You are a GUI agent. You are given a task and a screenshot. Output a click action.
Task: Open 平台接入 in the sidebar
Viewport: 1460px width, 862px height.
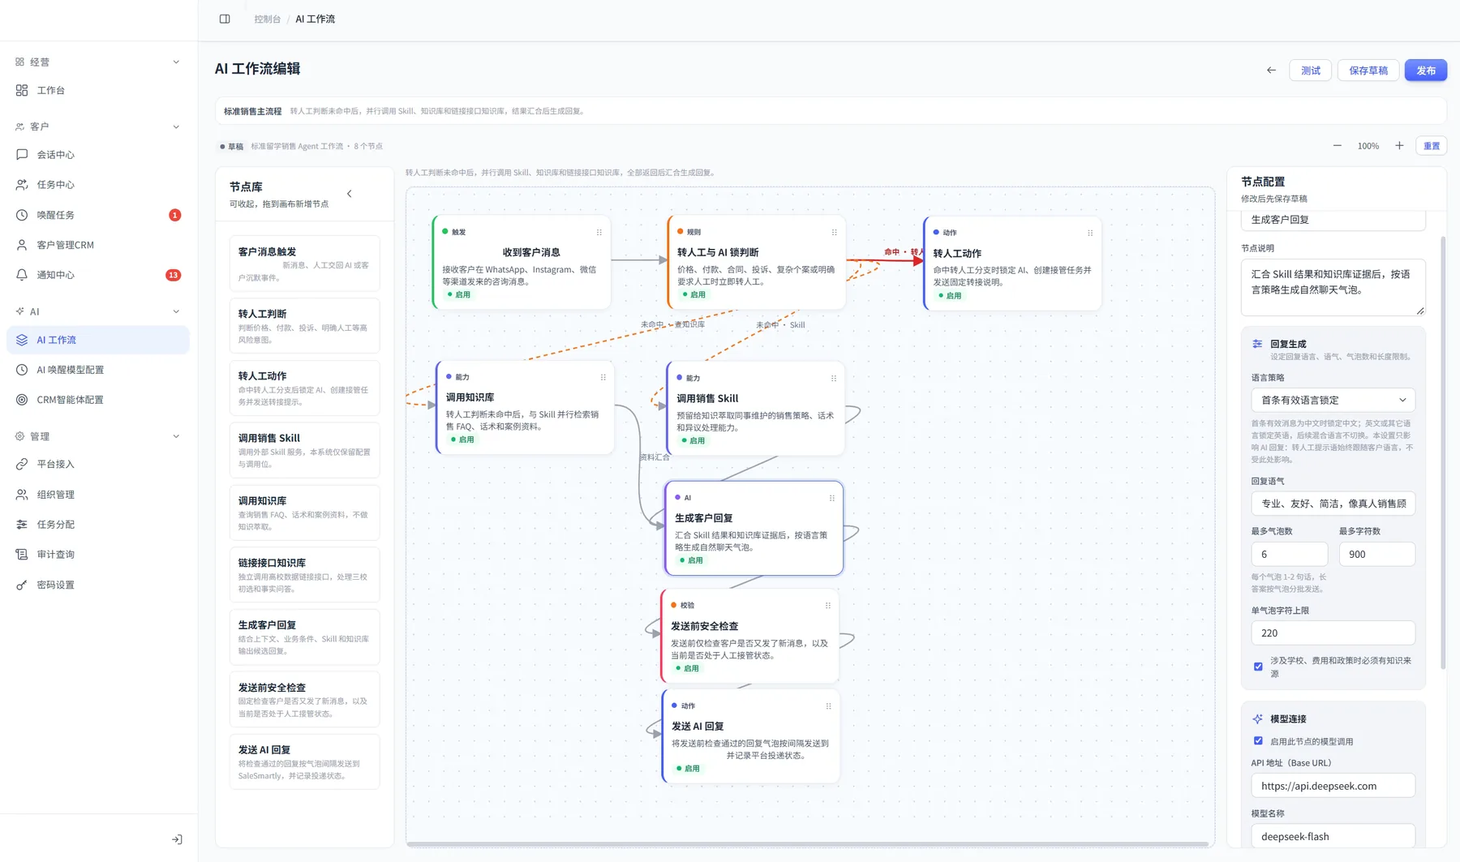click(x=98, y=464)
